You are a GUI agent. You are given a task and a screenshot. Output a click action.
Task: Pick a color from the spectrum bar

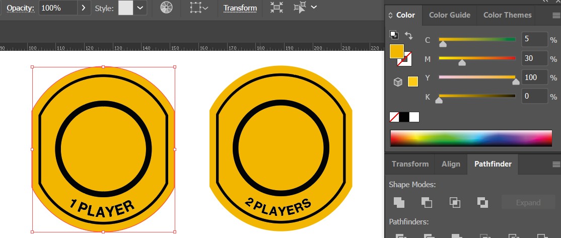click(471, 138)
